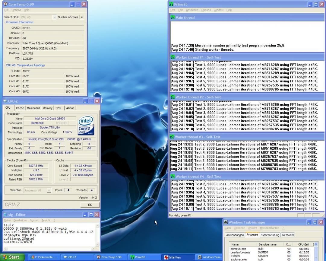Click the Prime95 title bar icon
326x261 pixels.
click(x=171, y=4)
